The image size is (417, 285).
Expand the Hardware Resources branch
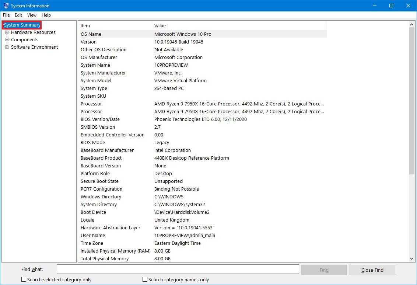[7, 32]
